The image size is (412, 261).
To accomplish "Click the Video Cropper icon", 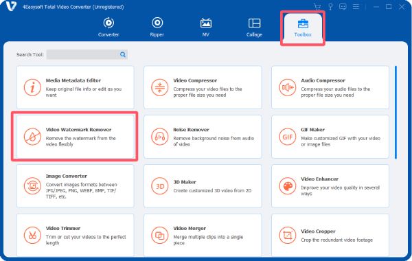I will coord(288,235).
